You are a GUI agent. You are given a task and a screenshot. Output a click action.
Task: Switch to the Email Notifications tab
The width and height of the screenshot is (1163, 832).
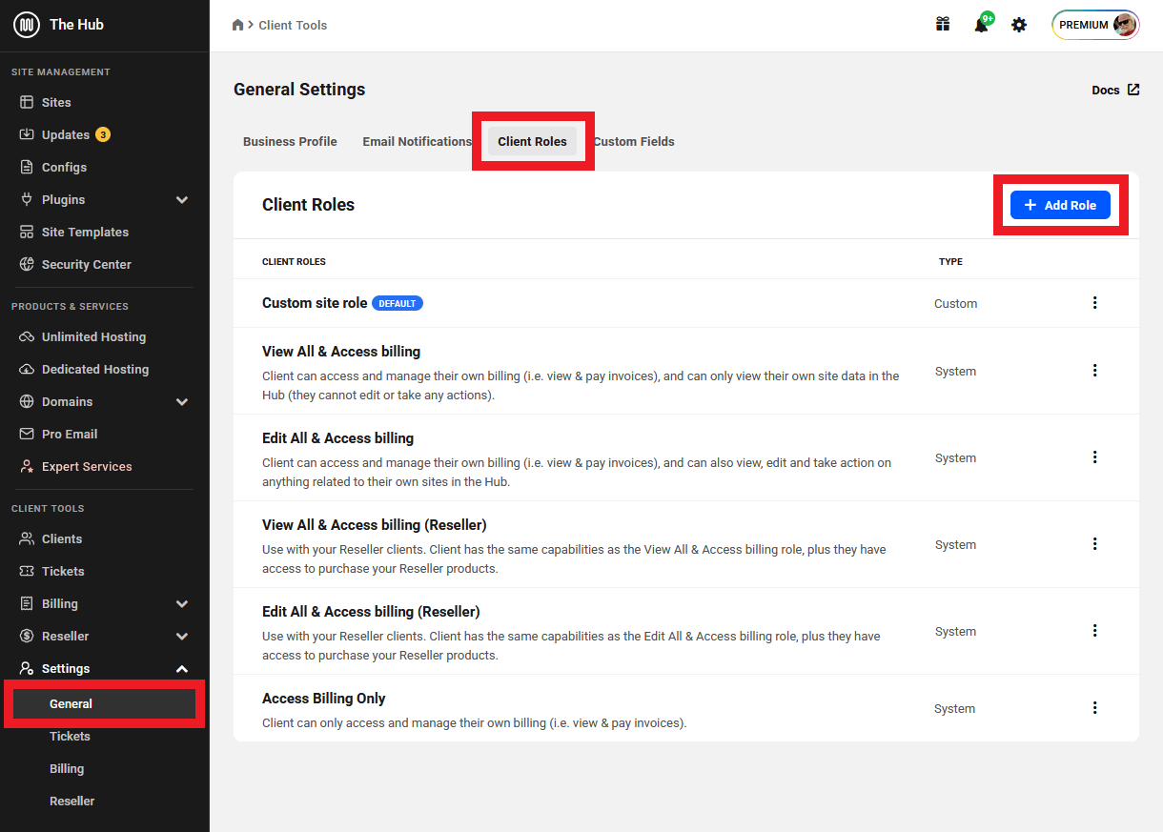417,141
